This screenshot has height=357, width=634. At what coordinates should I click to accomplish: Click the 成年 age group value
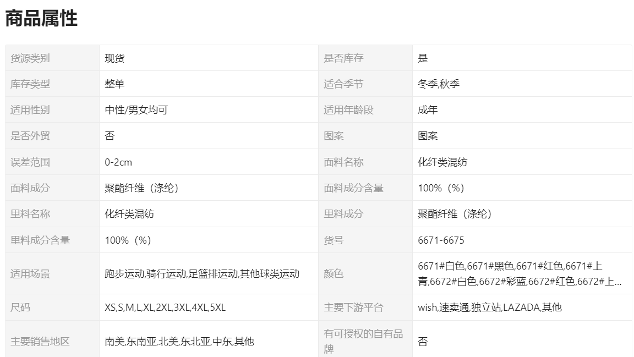coord(428,109)
